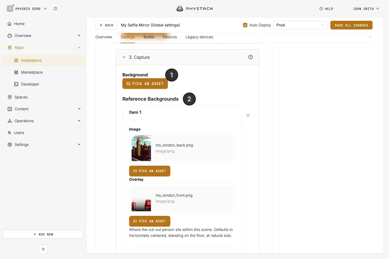This screenshot has width=389, height=259.
Task: Collapse the 3. Capture section chevron
Action: point(124,57)
